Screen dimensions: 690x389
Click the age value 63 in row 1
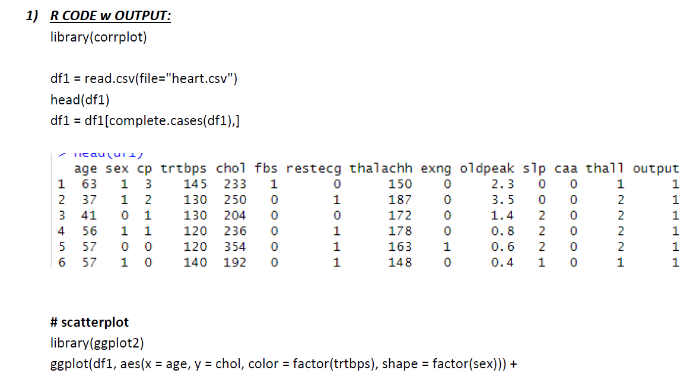click(90, 184)
